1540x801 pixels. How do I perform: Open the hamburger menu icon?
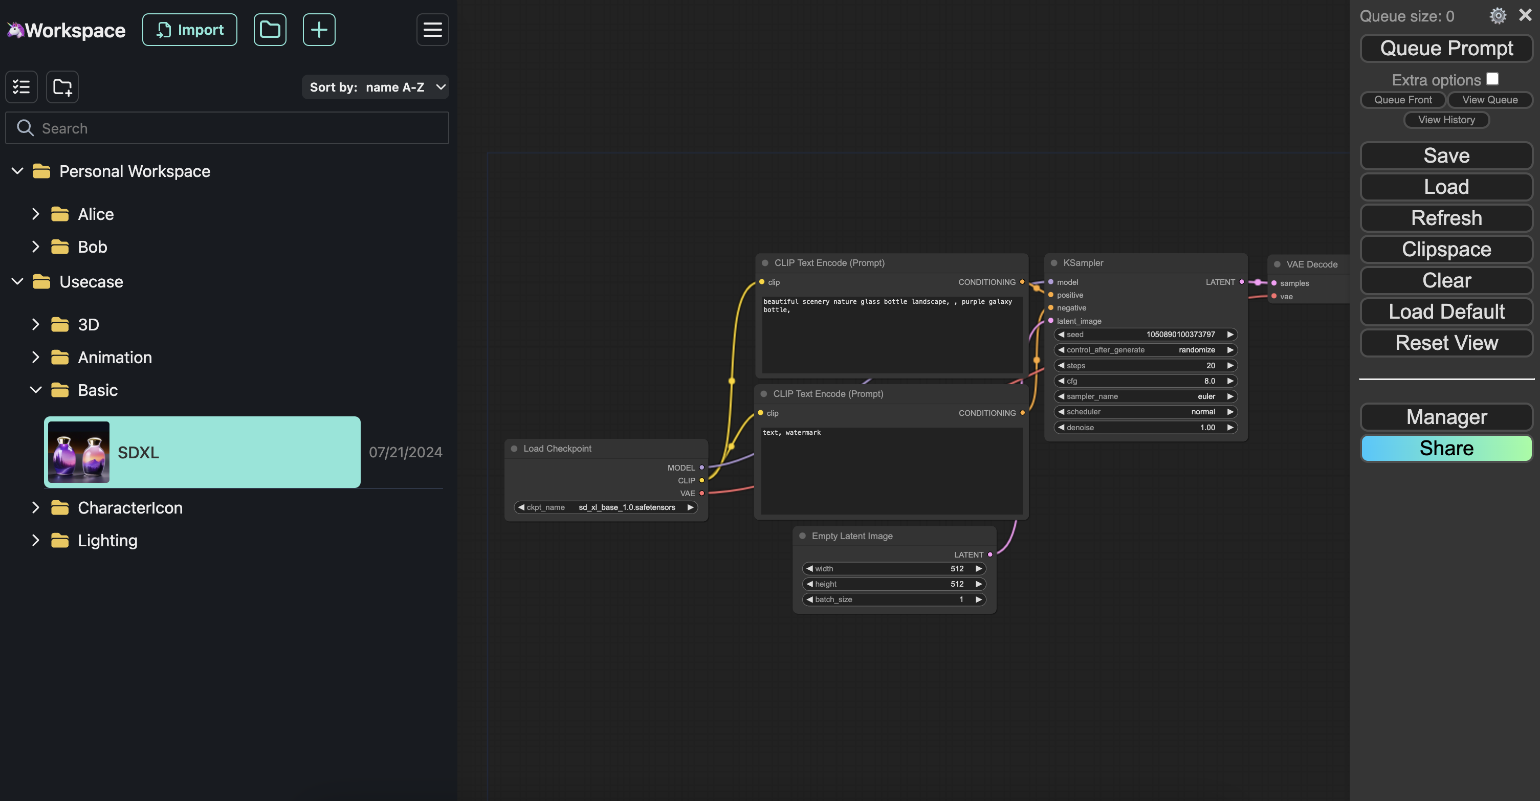[432, 29]
